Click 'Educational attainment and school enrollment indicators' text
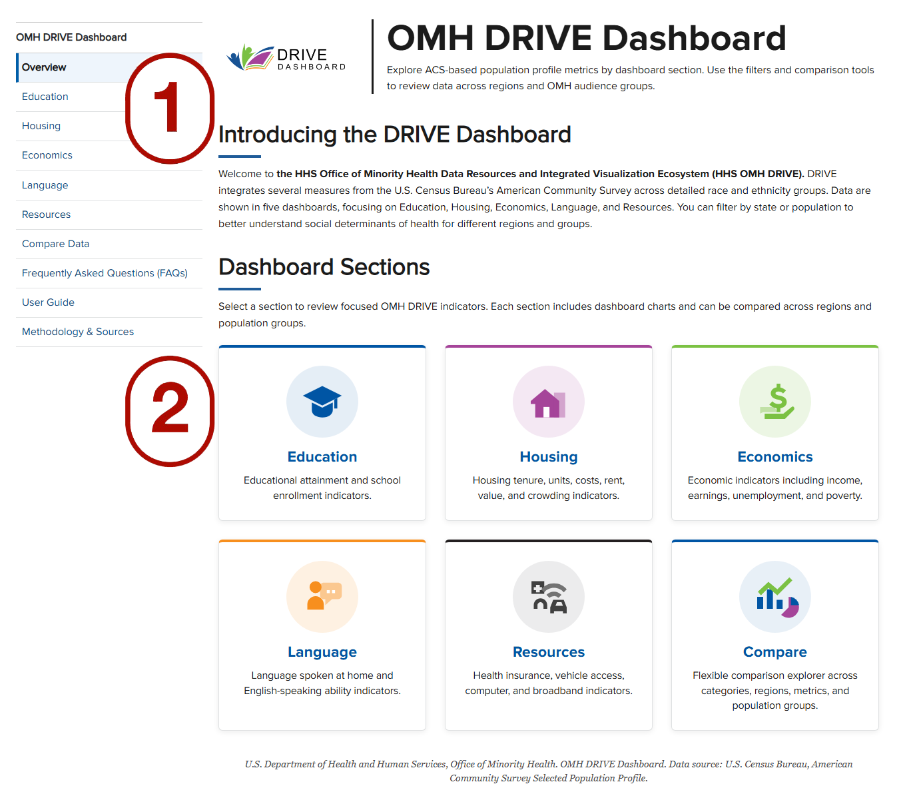Screen dimensions: 907x790 [x=322, y=488]
